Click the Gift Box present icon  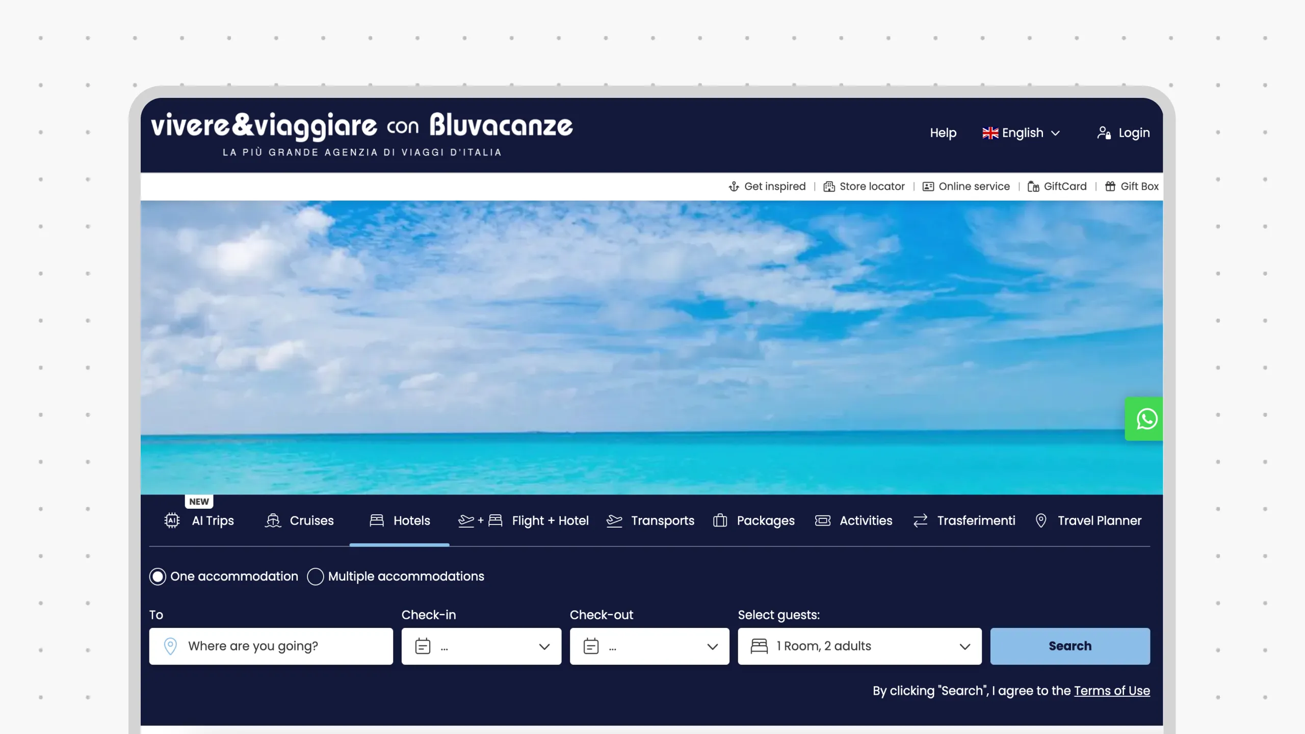1110,187
